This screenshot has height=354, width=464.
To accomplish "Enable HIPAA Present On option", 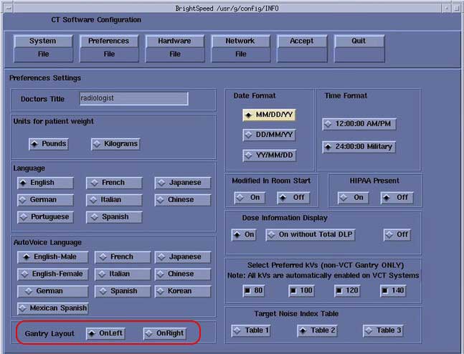I will (x=354, y=198).
